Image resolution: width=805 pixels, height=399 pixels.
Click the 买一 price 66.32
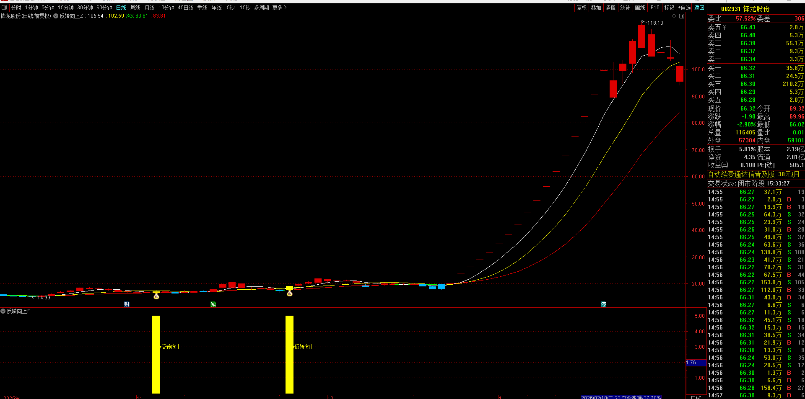pyautogui.click(x=748, y=68)
